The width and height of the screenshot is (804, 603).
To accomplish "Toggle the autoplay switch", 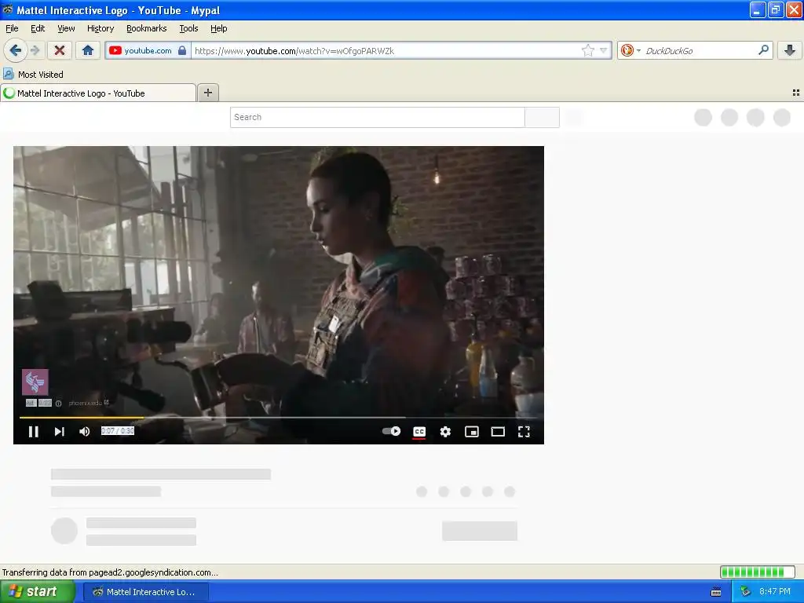I will click(x=392, y=431).
